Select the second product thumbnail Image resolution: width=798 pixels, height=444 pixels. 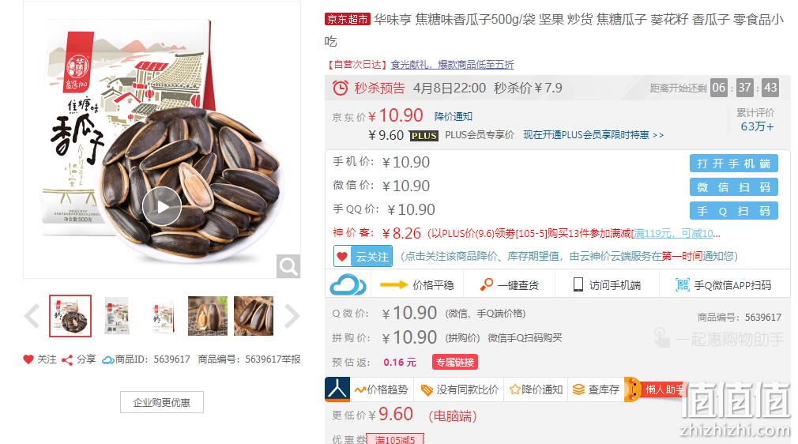tap(117, 316)
